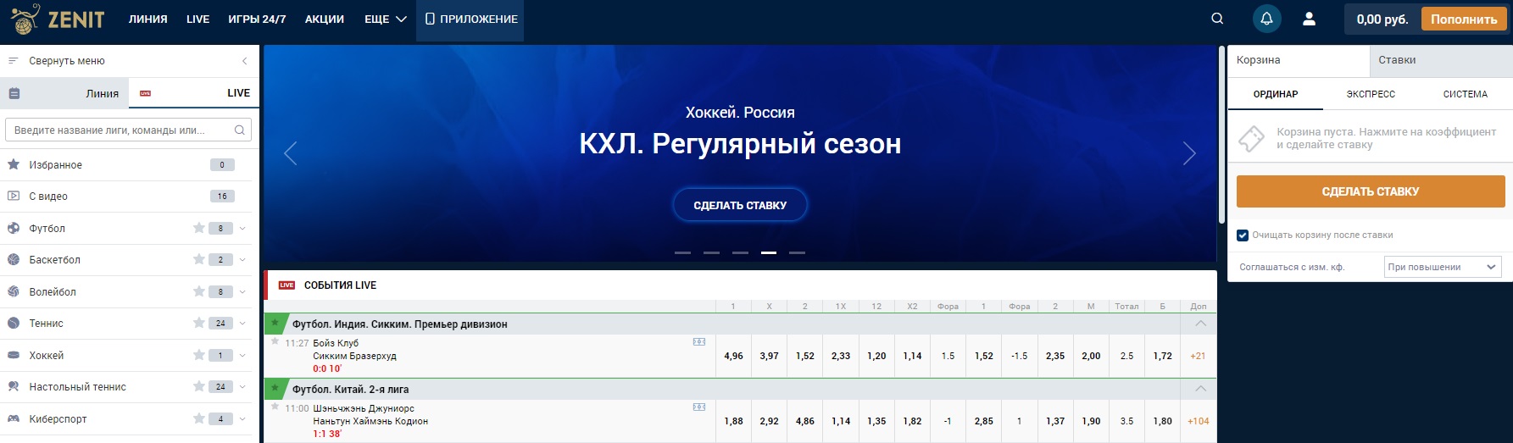The image size is (1513, 443).
Task: Click favorite star next to Теннис
Action: click(199, 323)
